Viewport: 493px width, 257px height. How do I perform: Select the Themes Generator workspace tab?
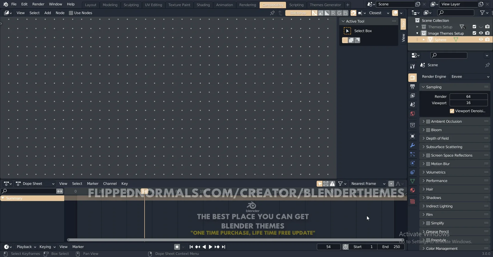325,5
